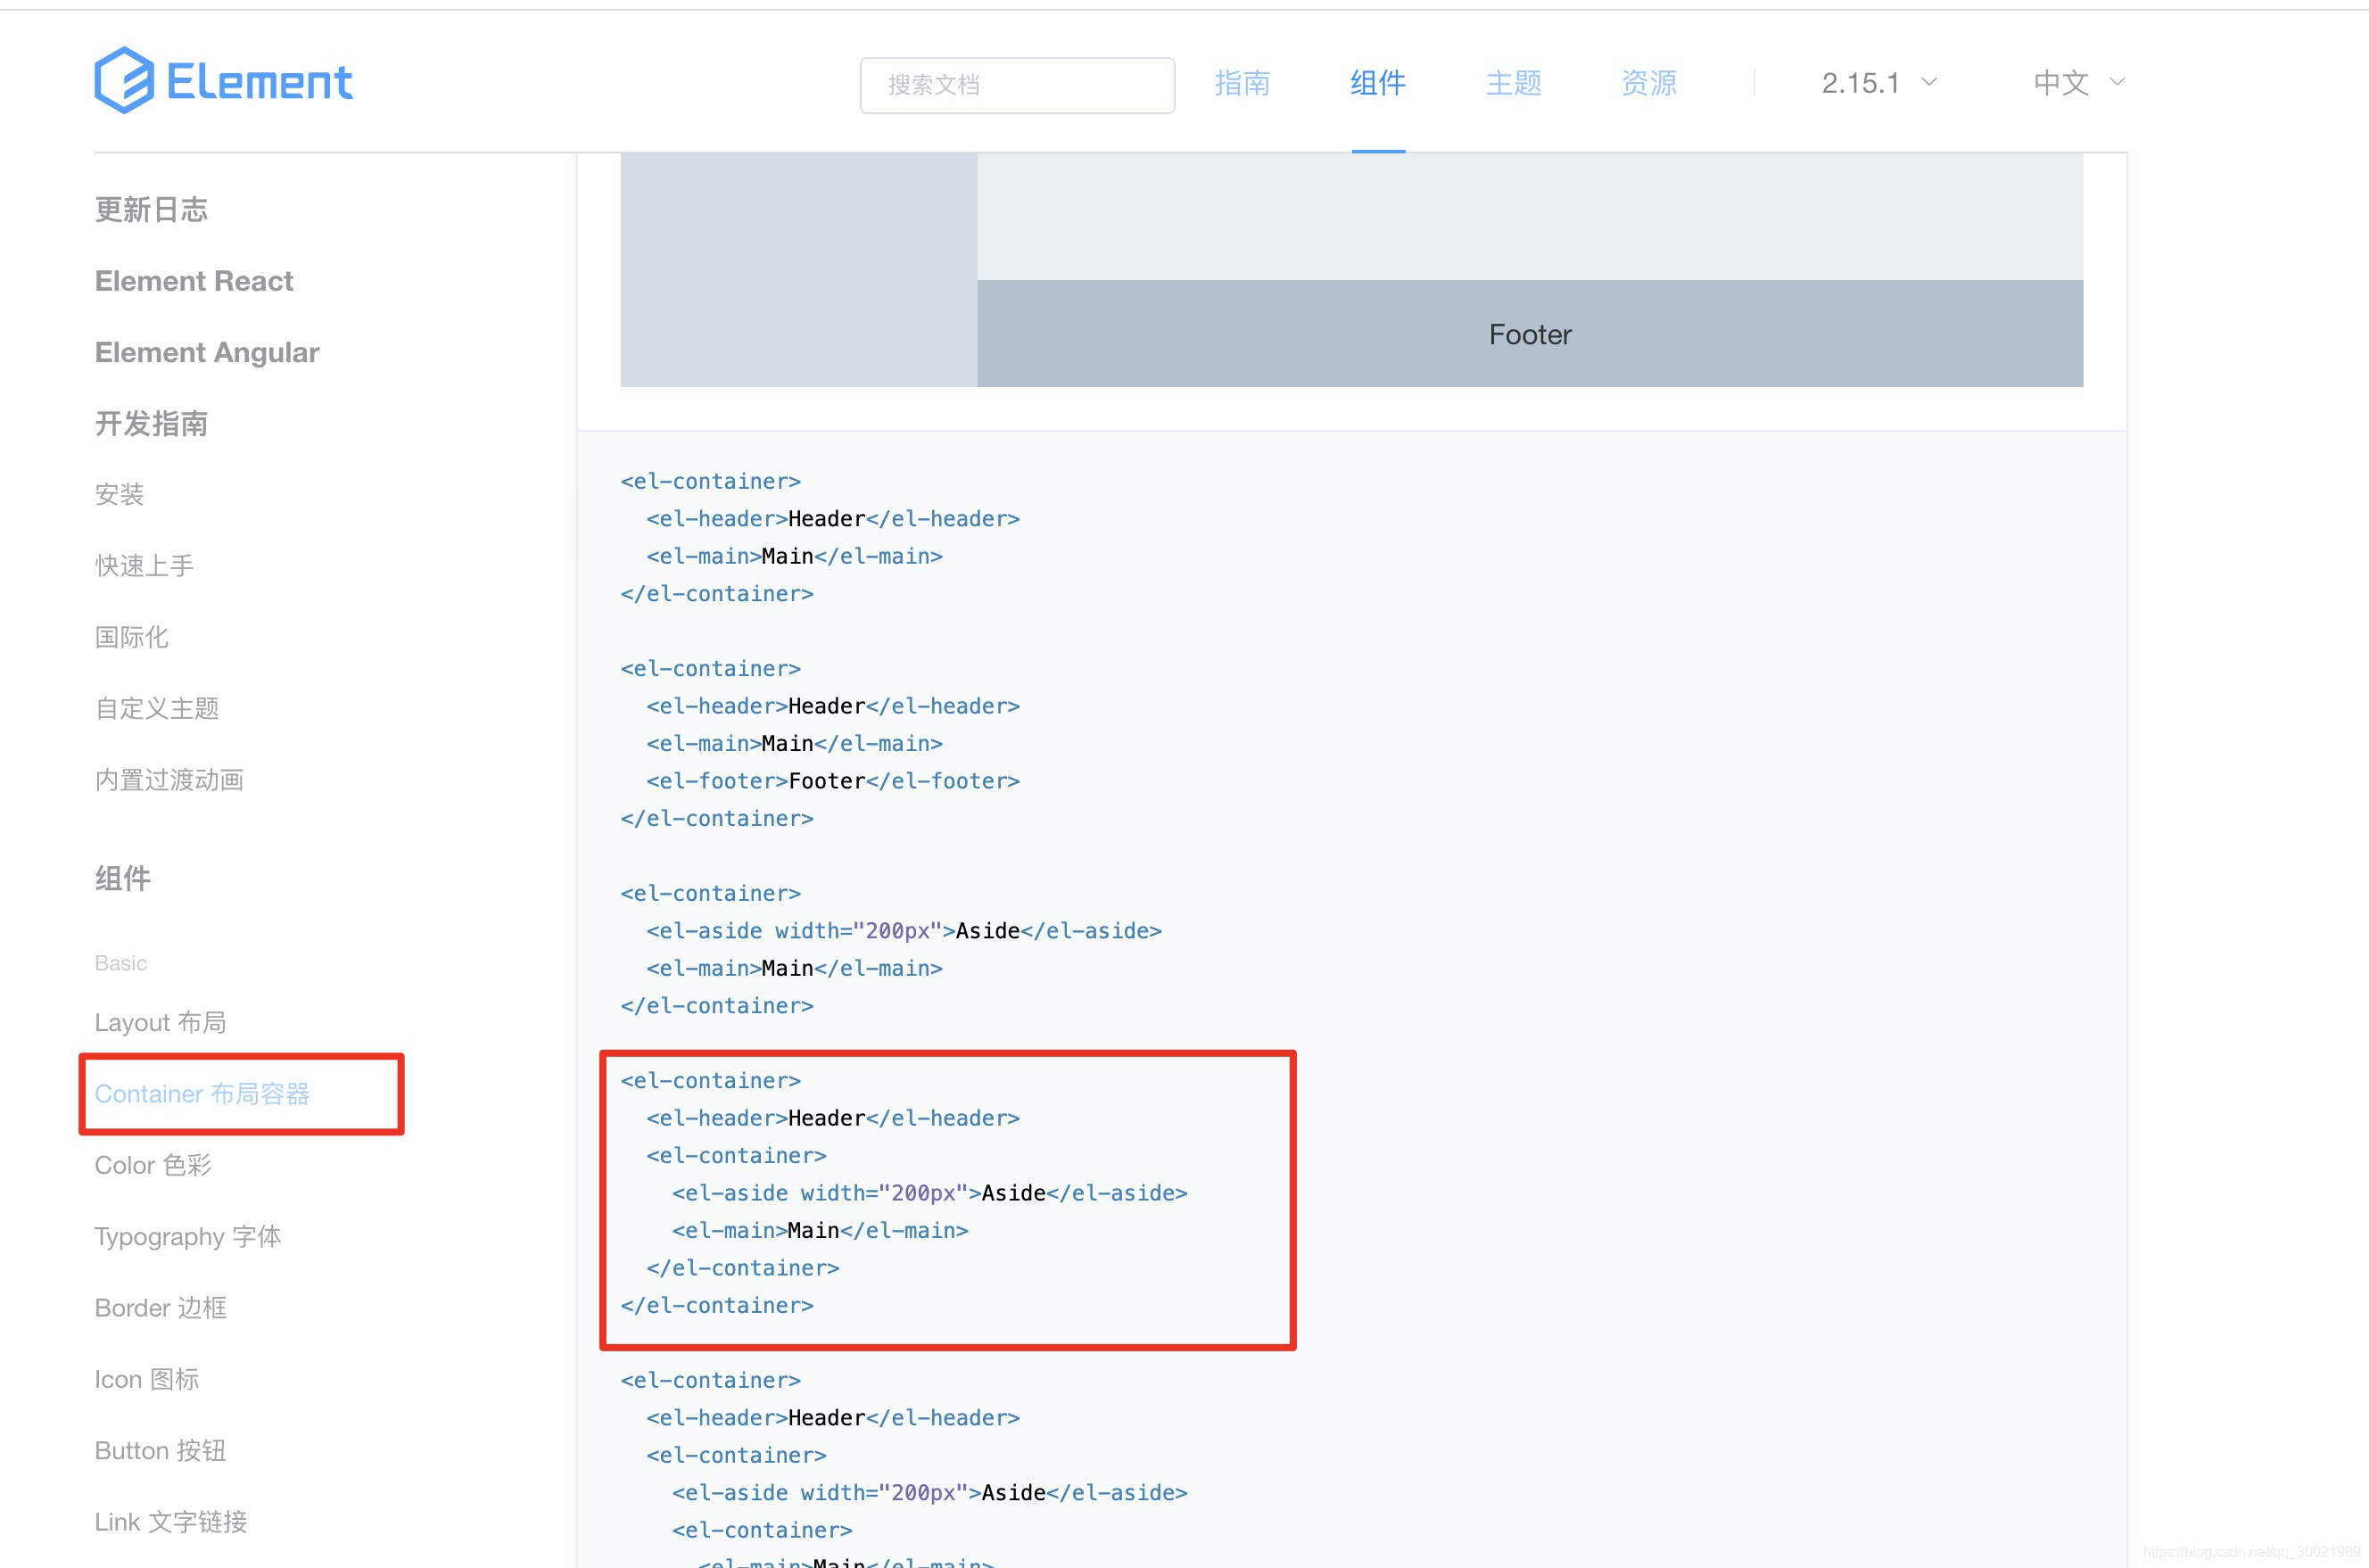
Task: Open Container 布局容器 component page
Action: coord(202,1094)
